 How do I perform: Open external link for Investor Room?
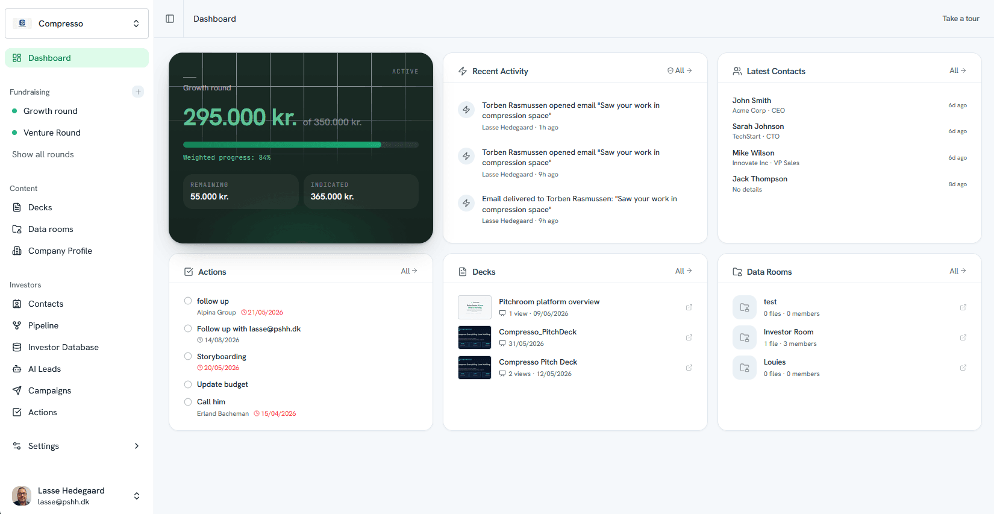pos(963,337)
